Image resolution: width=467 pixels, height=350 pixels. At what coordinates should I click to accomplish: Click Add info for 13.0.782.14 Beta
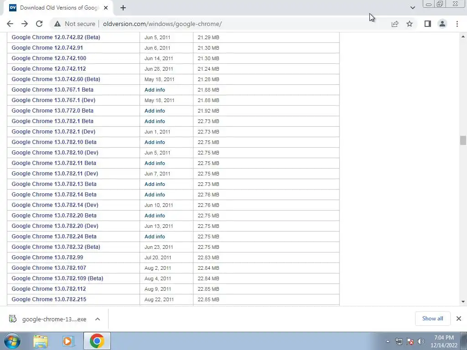(155, 195)
